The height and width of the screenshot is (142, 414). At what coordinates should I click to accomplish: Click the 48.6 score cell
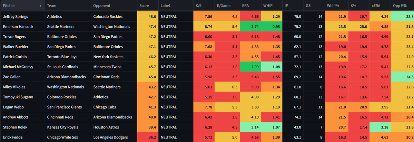(148, 16)
